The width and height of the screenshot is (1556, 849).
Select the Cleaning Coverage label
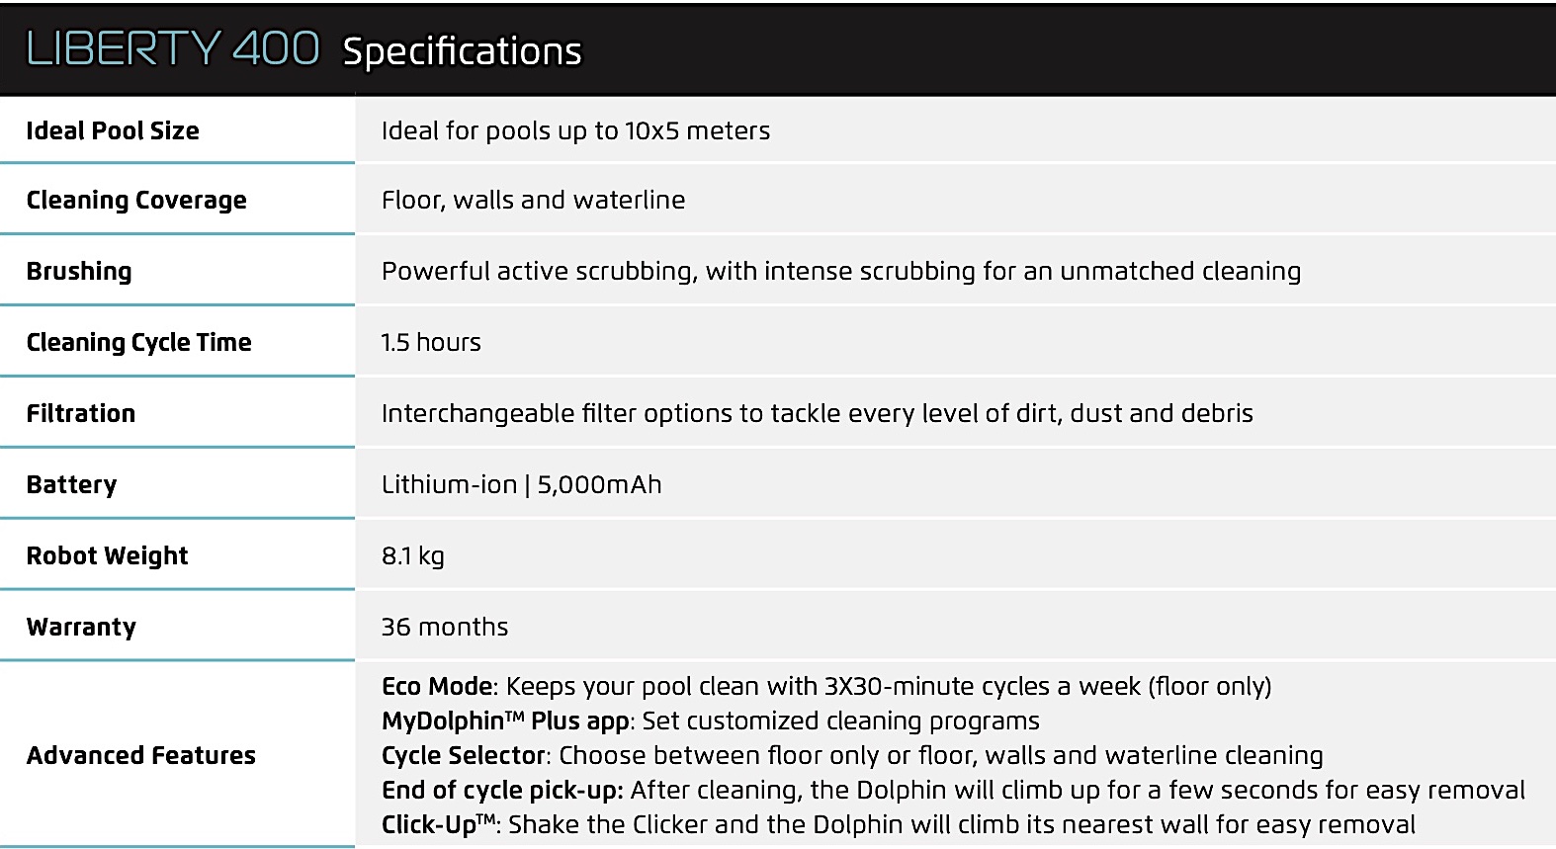click(136, 201)
